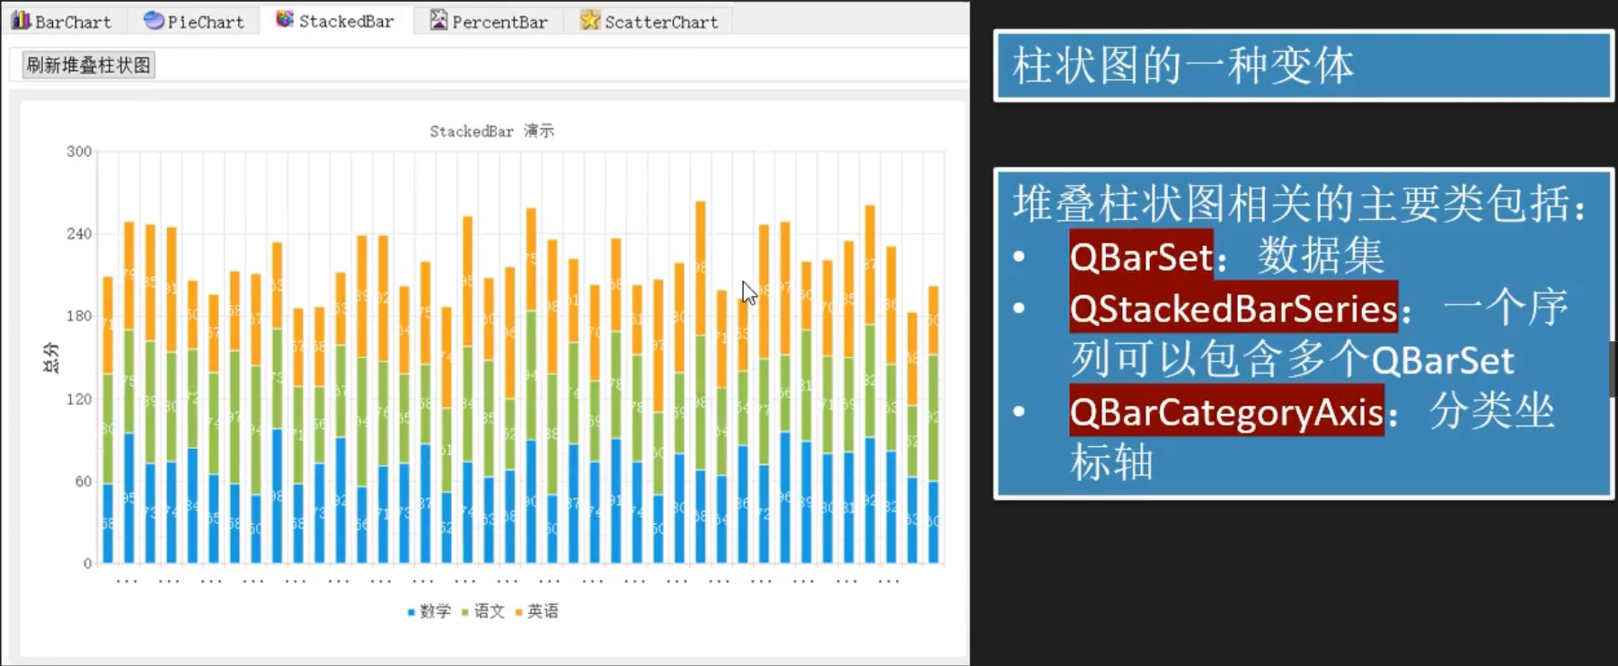
Task: Click the 总分 vertical axis title
Action: tap(51, 357)
